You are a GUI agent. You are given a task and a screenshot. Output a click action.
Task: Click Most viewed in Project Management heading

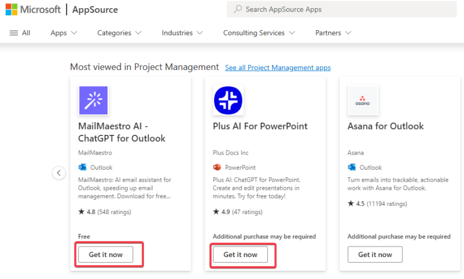coord(144,67)
